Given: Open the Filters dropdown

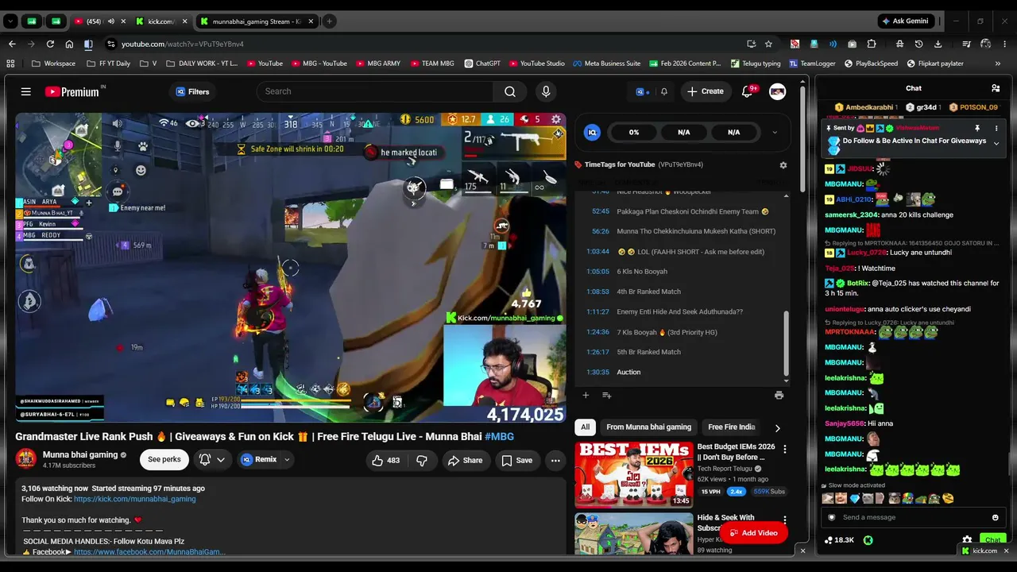Looking at the screenshot, I should [192, 91].
